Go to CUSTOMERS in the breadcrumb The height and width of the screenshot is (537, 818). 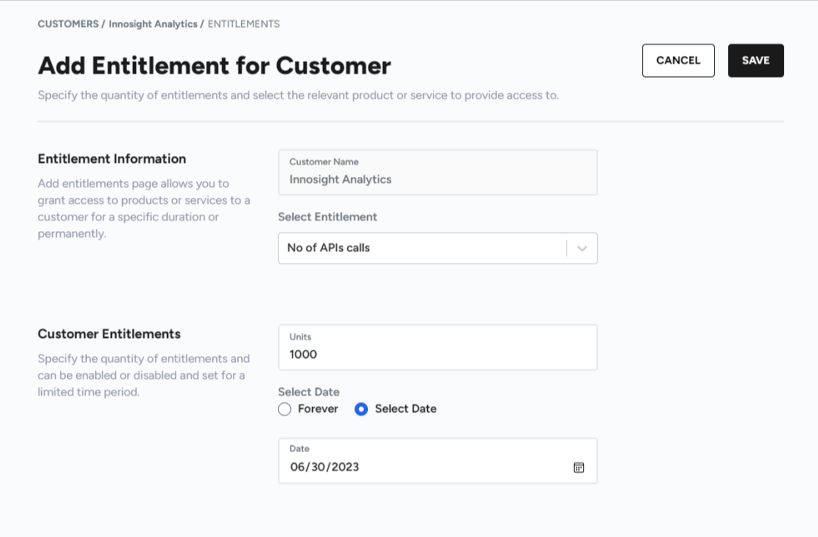(68, 24)
